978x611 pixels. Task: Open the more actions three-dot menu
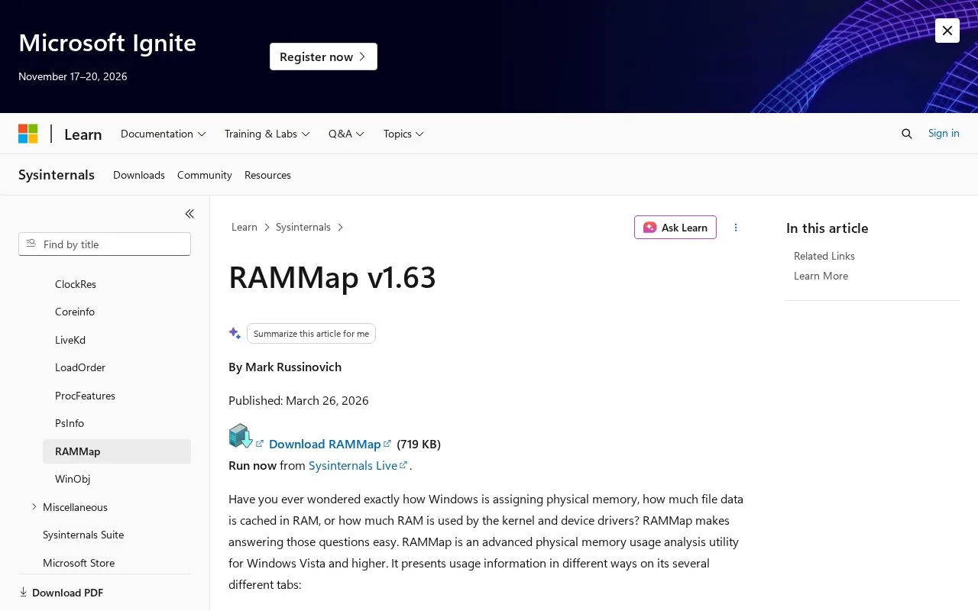(x=736, y=228)
